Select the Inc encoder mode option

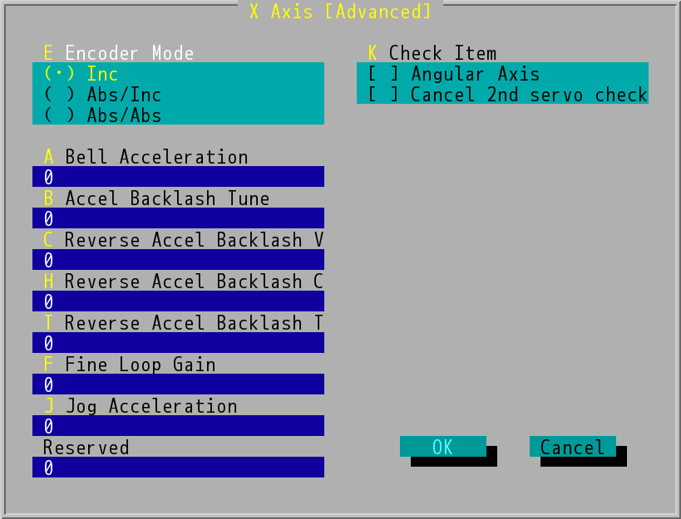[x=178, y=73]
